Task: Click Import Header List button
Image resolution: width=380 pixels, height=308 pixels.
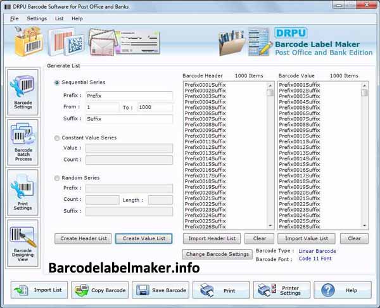Action: 212,239
